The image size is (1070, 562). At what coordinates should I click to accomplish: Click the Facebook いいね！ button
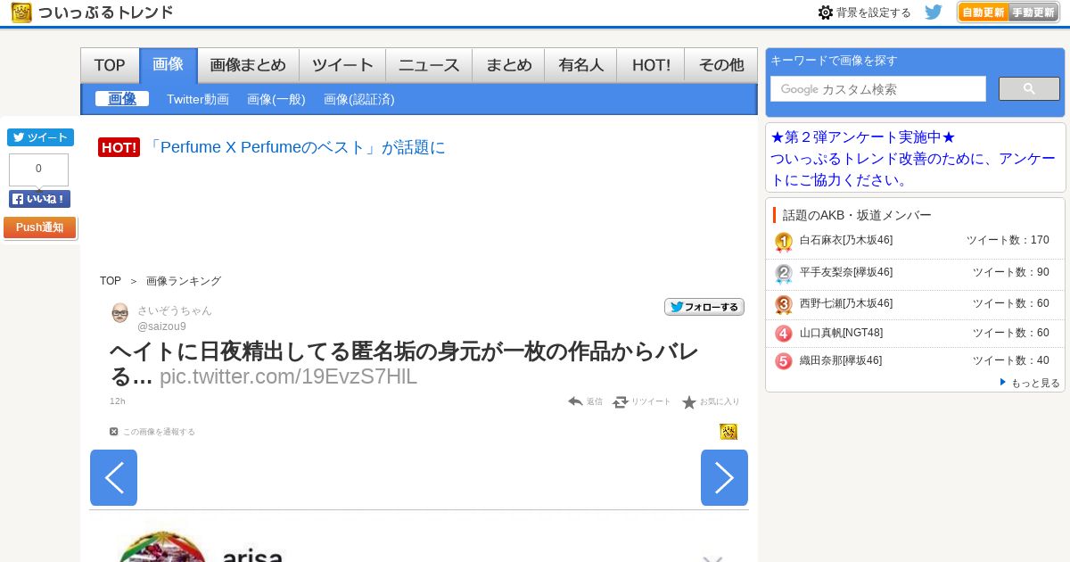point(39,199)
